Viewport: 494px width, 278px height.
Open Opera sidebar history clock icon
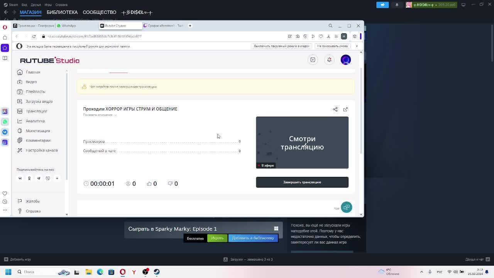pos(5,202)
